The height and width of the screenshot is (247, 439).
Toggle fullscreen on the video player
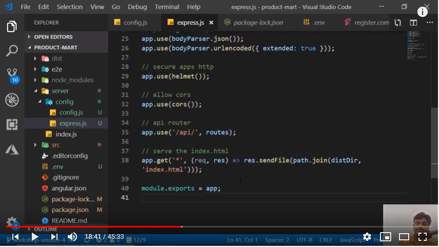[x=423, y=237]
